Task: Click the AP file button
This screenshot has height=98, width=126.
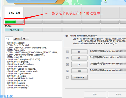Action: click(79, 58)
